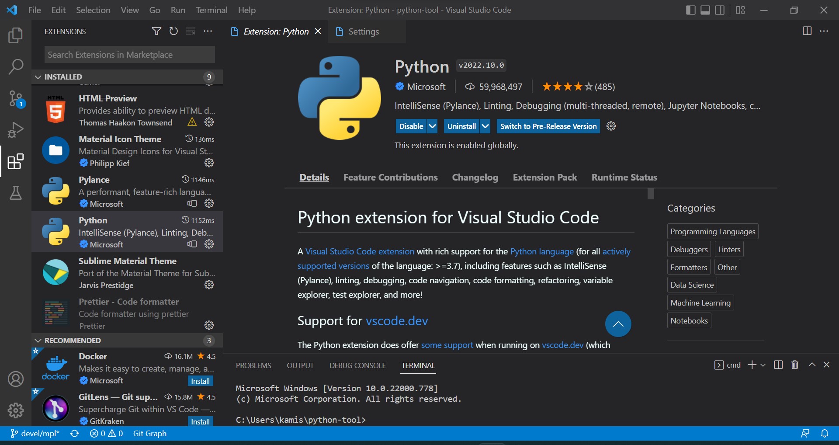Screen dimensions: 839x445
Task: Split the active terminal
Action: (x=778, y=365)
